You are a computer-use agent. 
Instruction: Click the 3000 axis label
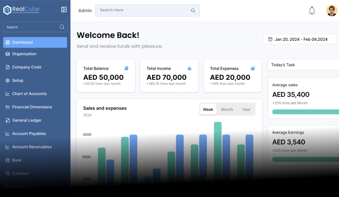[86, 157]
